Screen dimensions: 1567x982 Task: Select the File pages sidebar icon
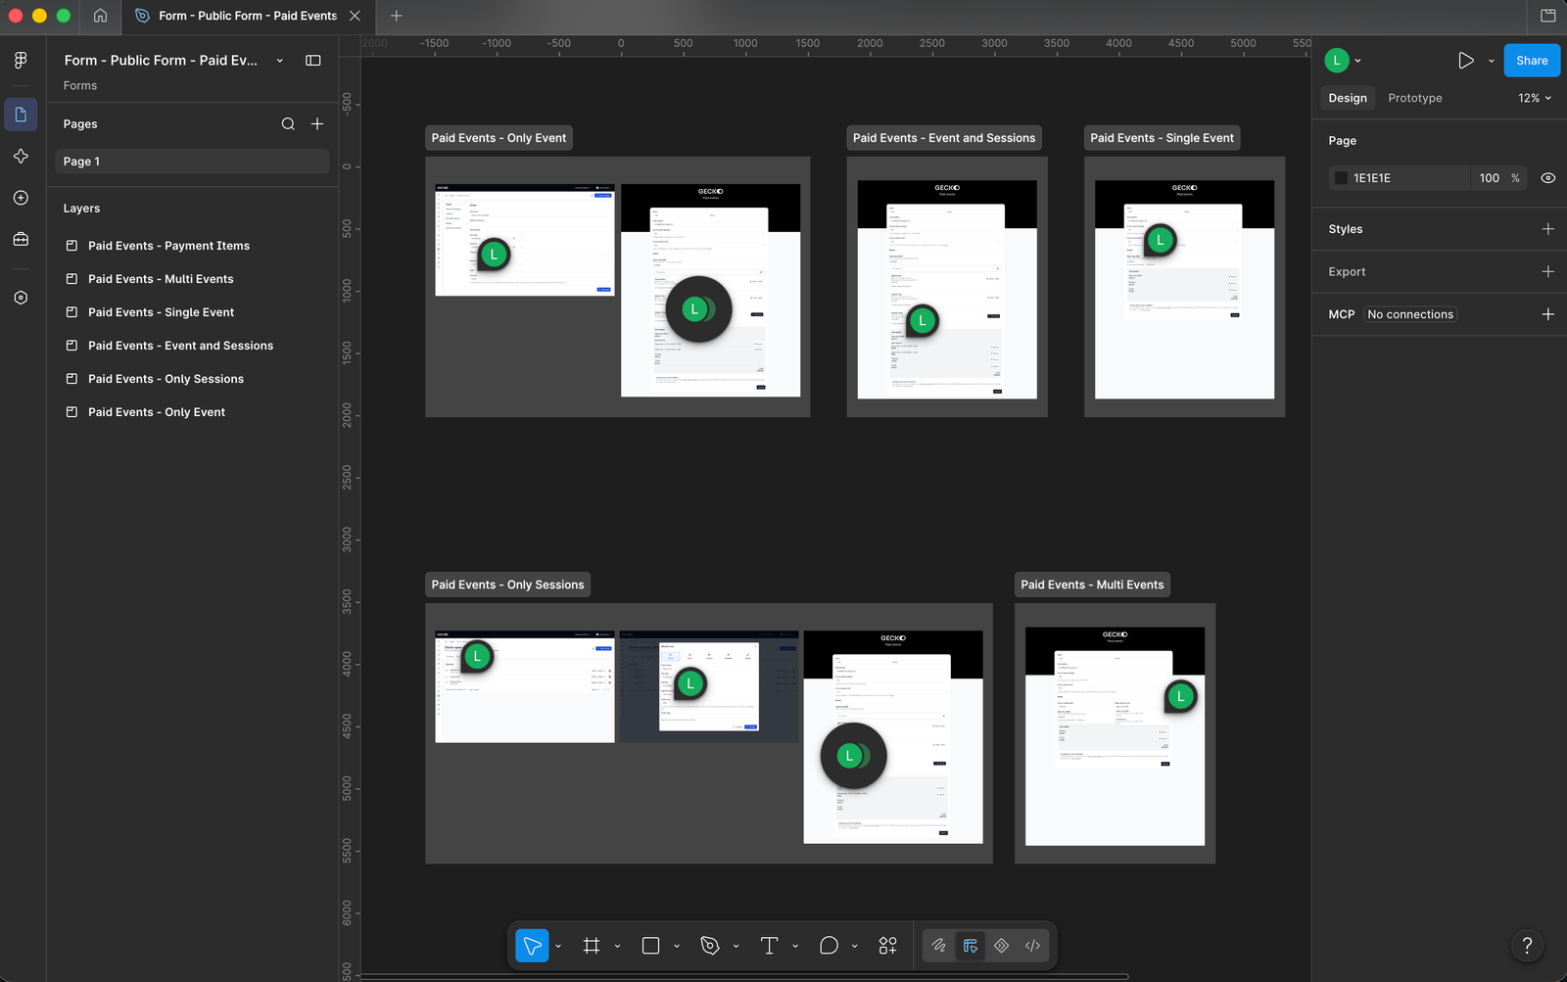coord(21,115)
